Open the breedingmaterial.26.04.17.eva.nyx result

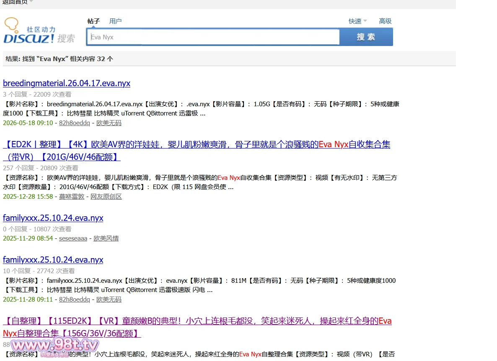67,83
